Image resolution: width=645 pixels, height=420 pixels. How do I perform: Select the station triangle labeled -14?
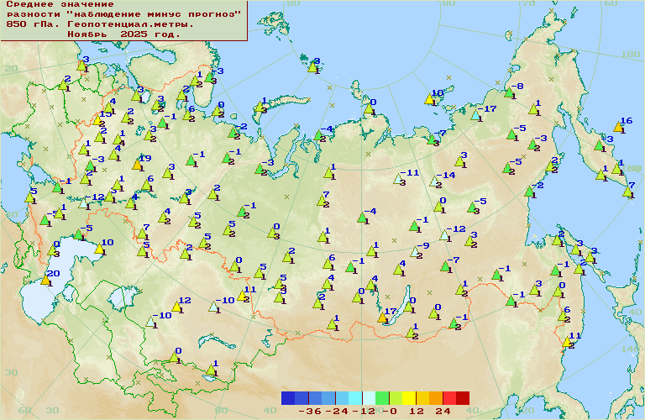click(x=434, y=181)
